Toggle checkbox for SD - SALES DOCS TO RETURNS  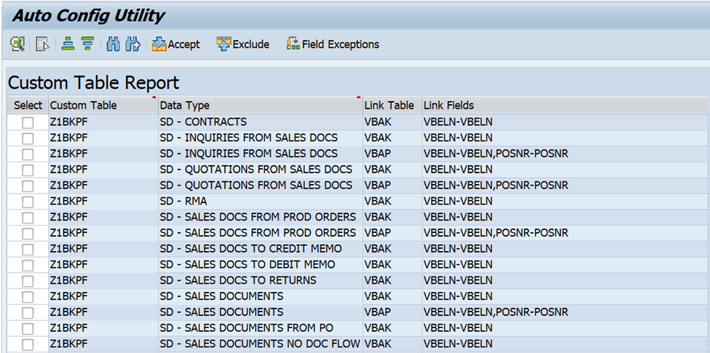point(28,281)
